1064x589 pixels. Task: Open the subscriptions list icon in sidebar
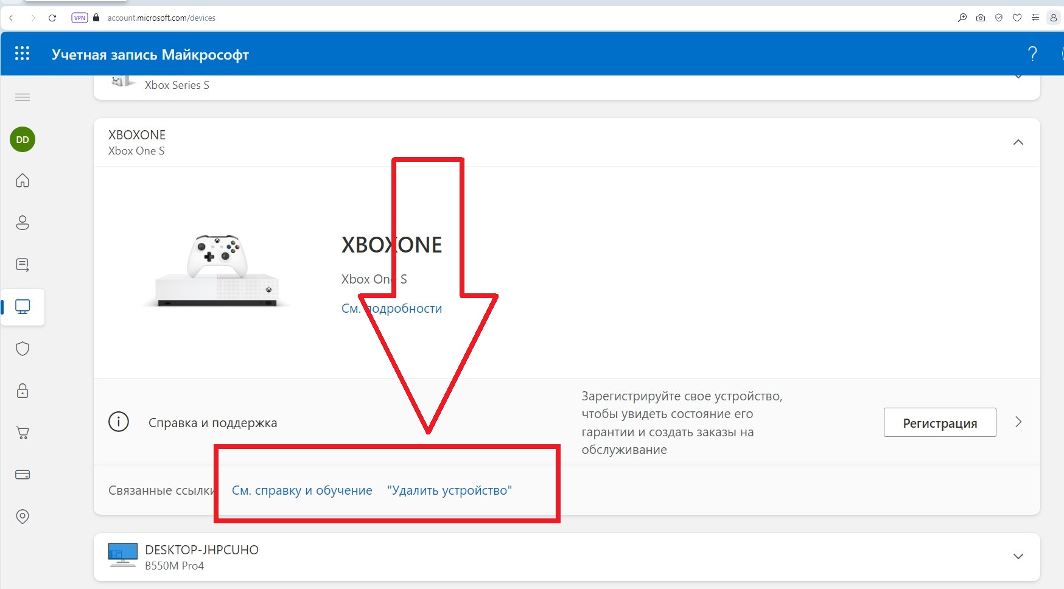(x=23, y=265)
